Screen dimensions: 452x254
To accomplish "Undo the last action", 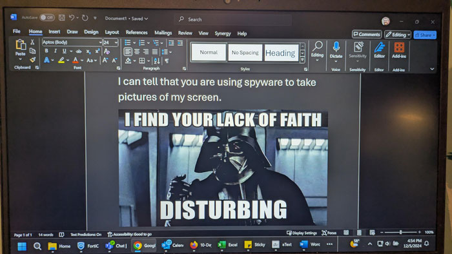I will click(72, 18).
